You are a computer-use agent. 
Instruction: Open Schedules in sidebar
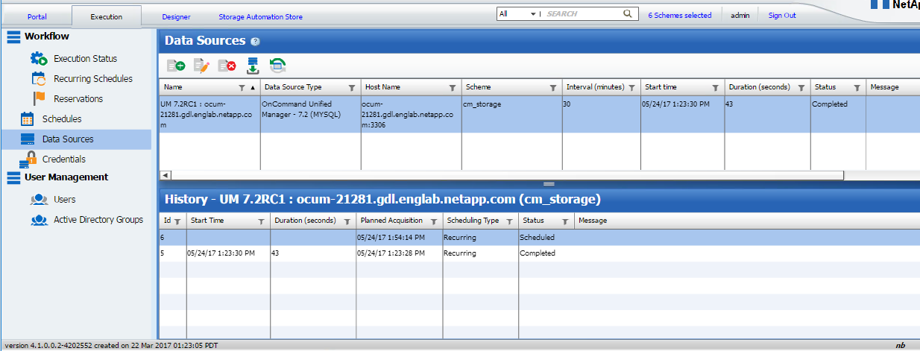[x=62, y=118]
